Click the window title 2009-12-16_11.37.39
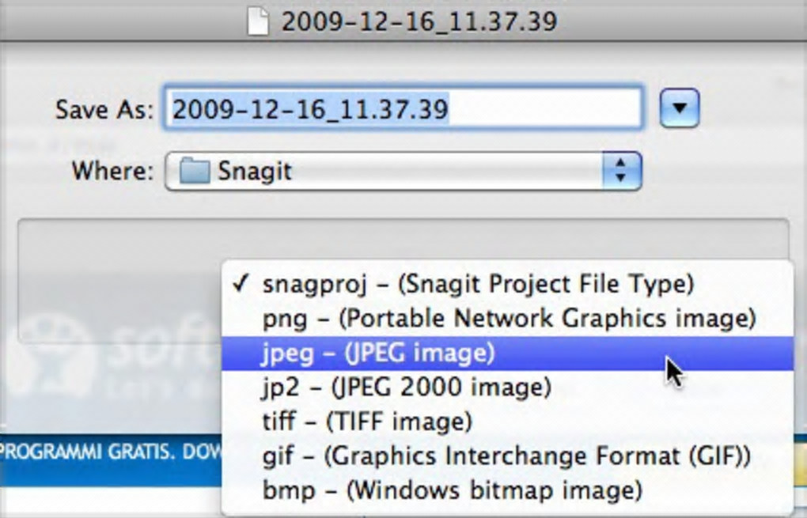 tap(419, 21)
